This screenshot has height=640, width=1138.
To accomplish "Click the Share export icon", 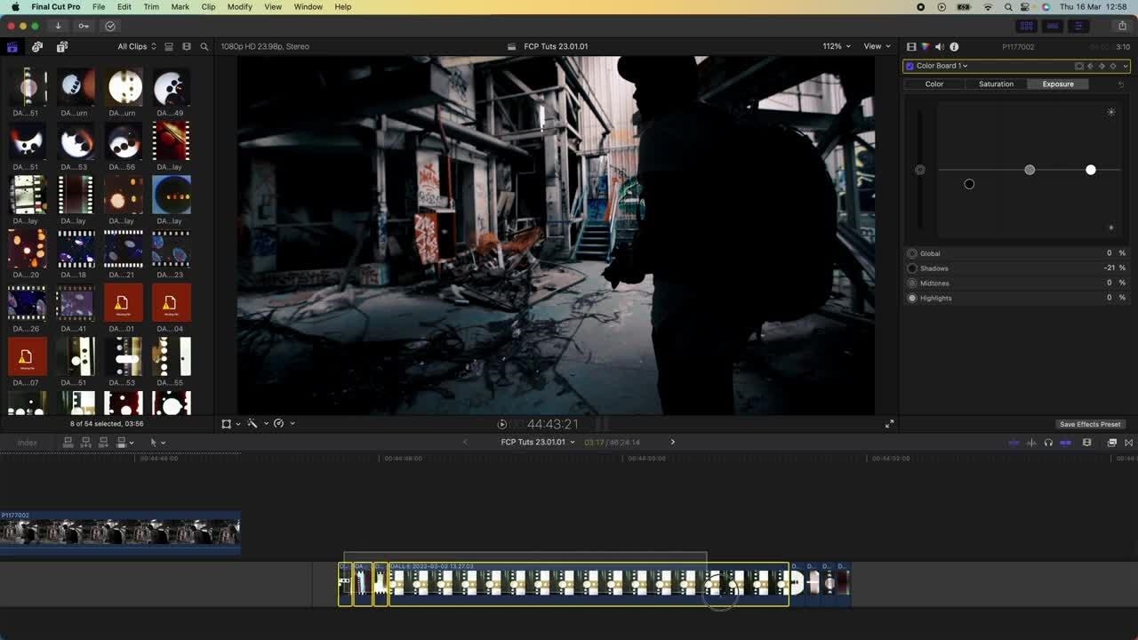I will pyautogui.click(x=1122, y=26).
